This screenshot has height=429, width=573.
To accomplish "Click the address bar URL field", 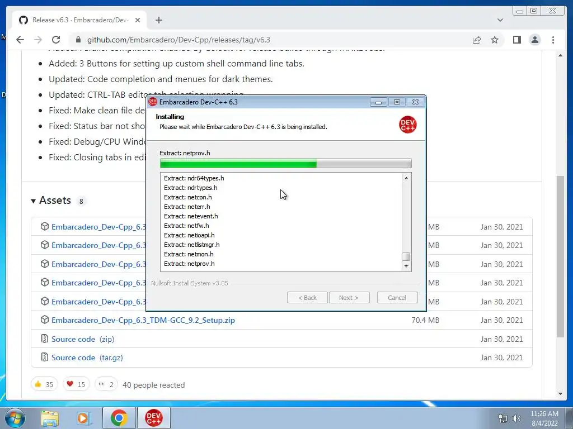I will (x=270, y=40).
